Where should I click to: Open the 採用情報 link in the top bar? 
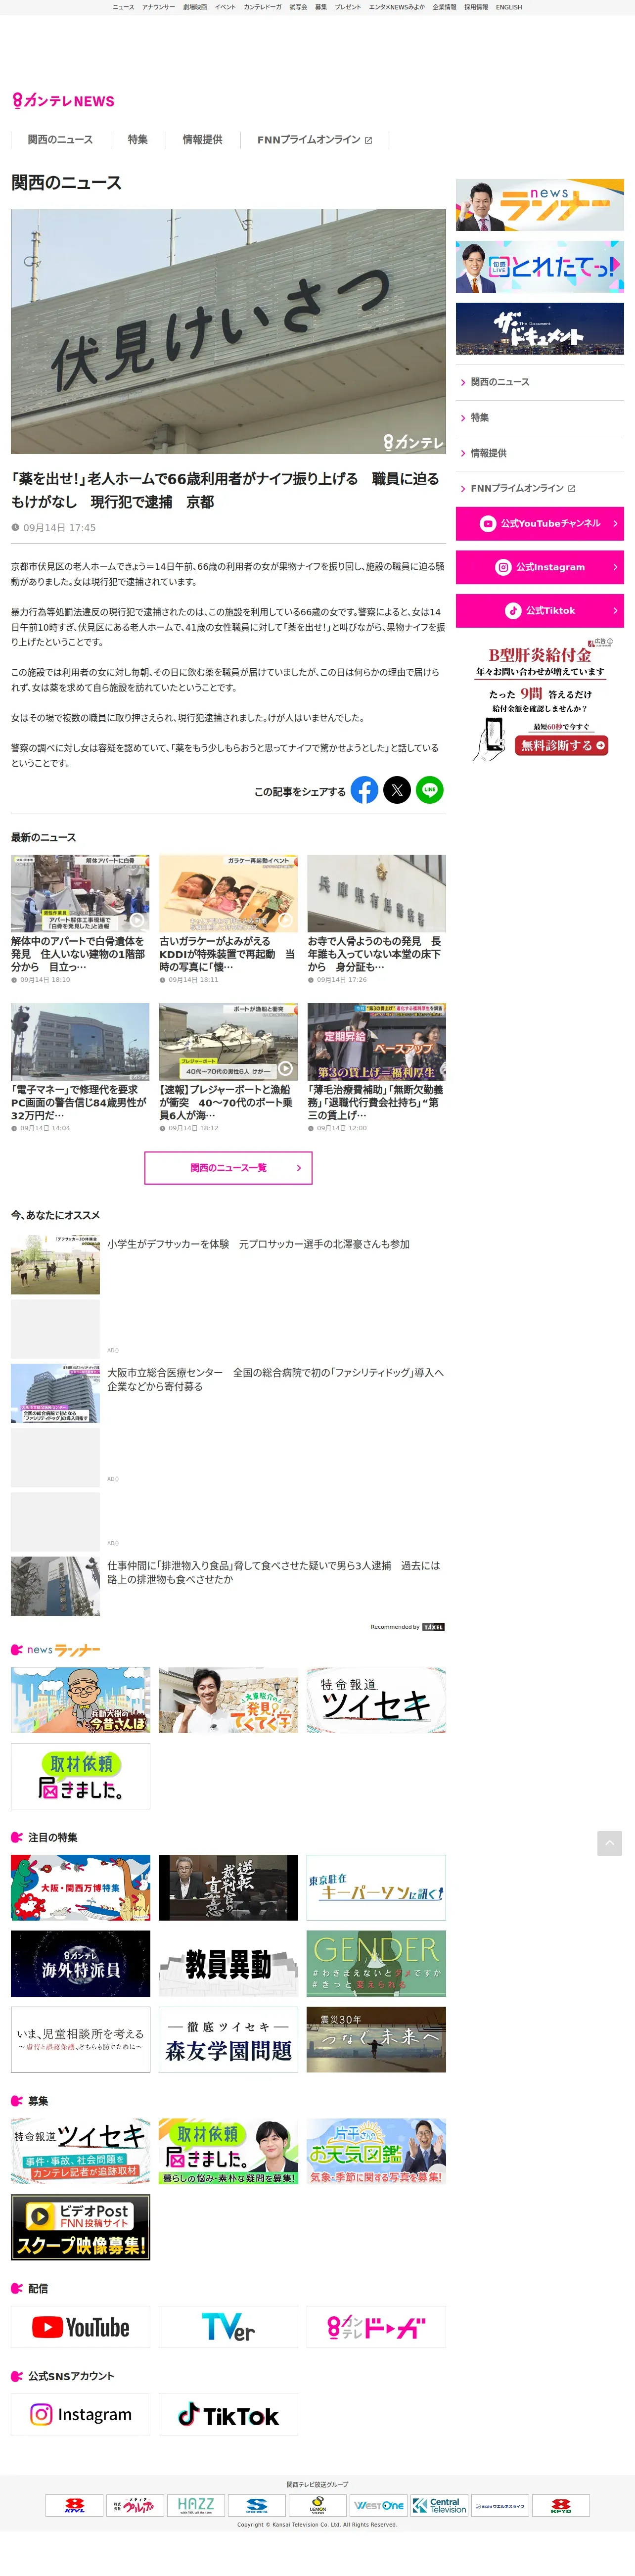476,7
